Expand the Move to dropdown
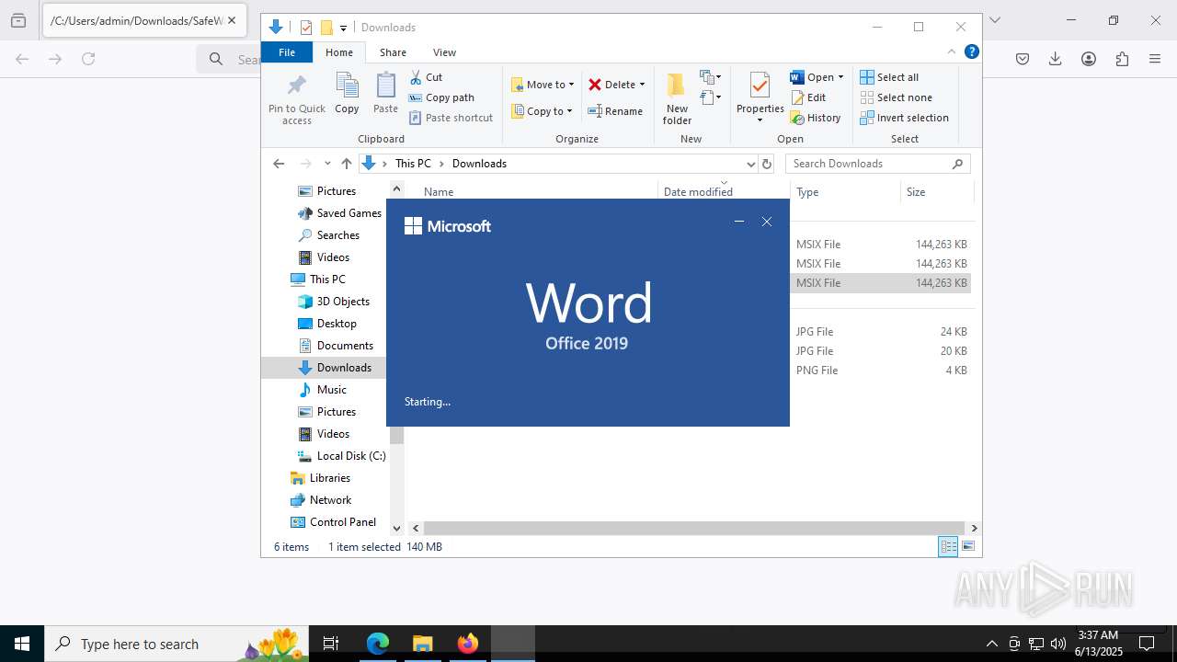 click(571, 85)
